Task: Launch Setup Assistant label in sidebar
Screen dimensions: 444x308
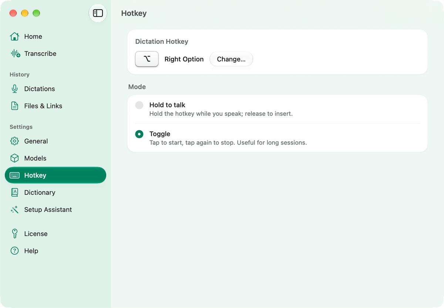Action: coord(48,210)
